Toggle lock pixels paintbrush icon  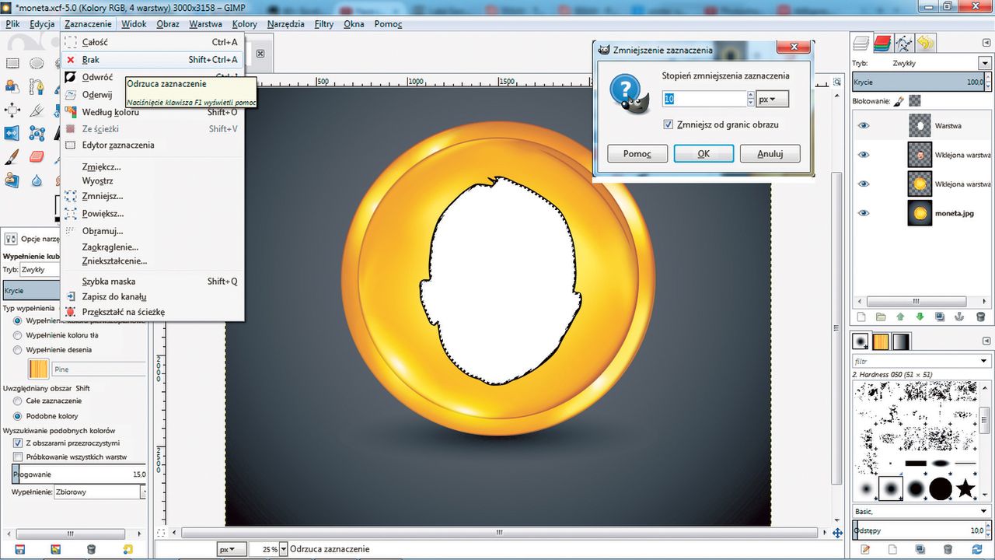tap(899, 100)
